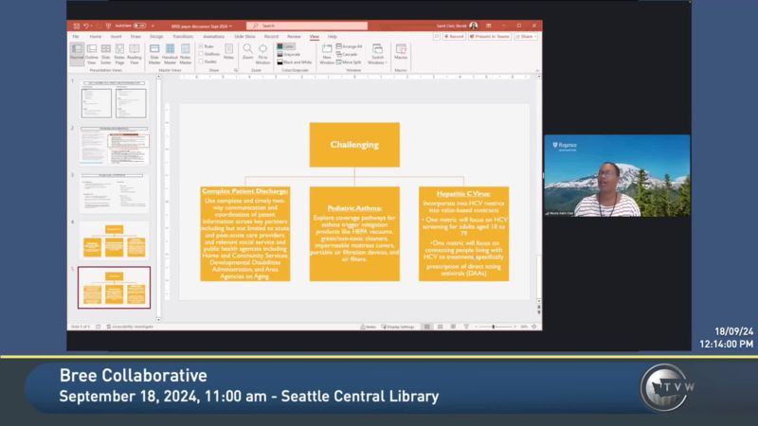The width and height of the screenshot is (758, 426).
Task: Enable the Ruler checkbox
Action: click(x=201, y=45)
